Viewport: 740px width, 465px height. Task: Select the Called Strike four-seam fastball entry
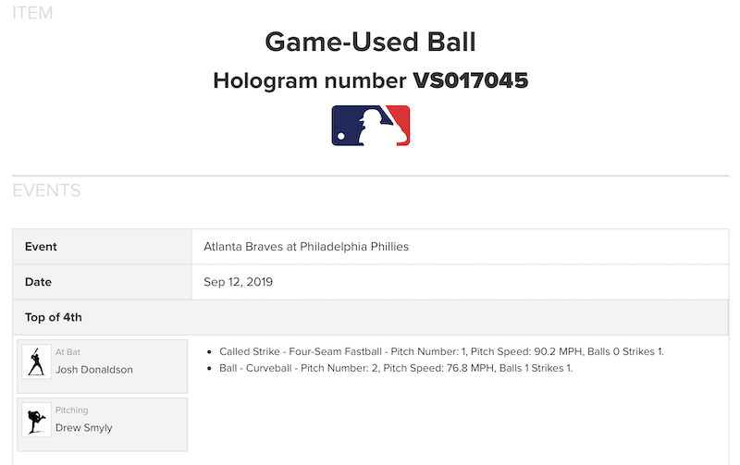point(441,351)
